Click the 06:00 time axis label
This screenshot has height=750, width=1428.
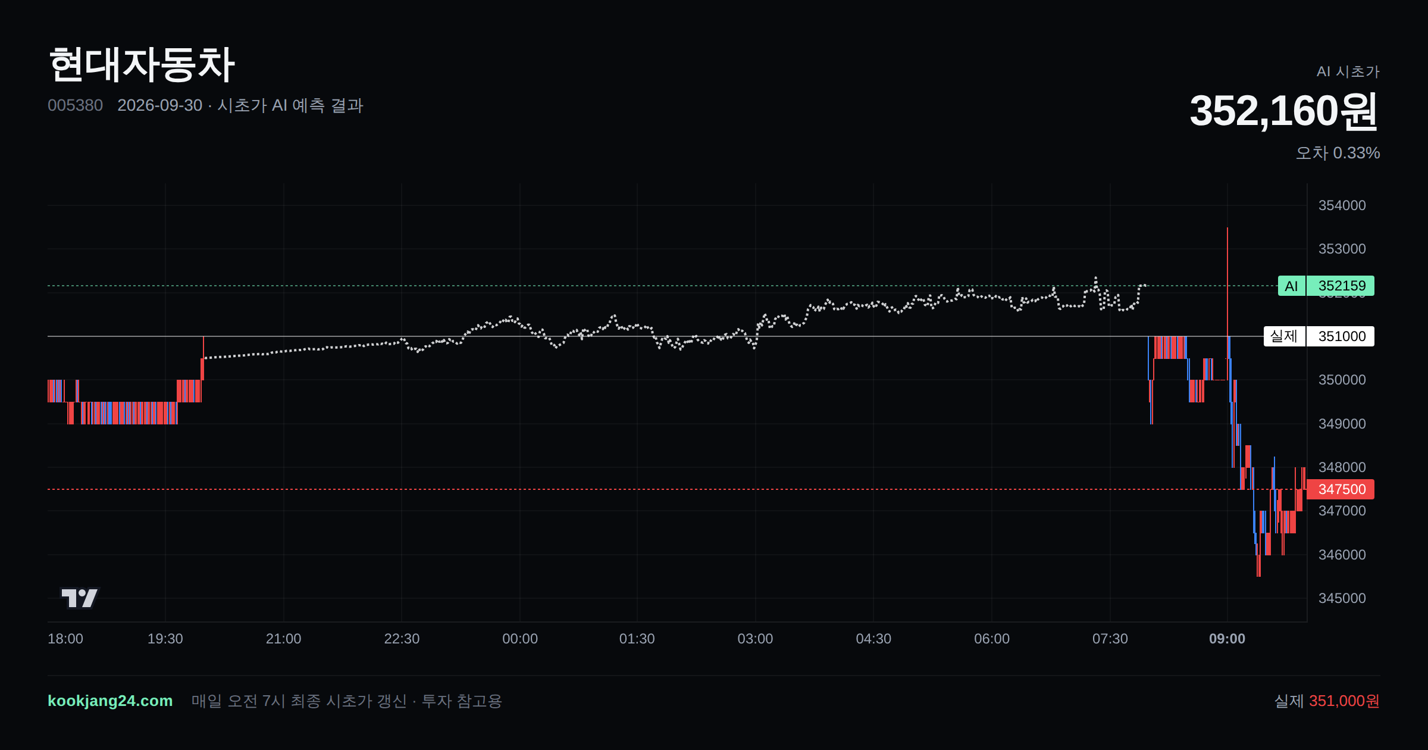click(992, 639)
